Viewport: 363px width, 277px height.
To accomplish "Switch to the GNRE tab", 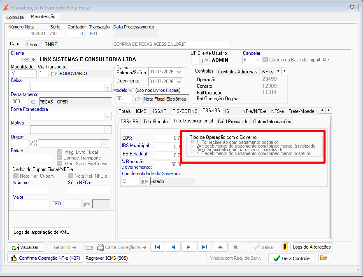I will coord(51,44).
